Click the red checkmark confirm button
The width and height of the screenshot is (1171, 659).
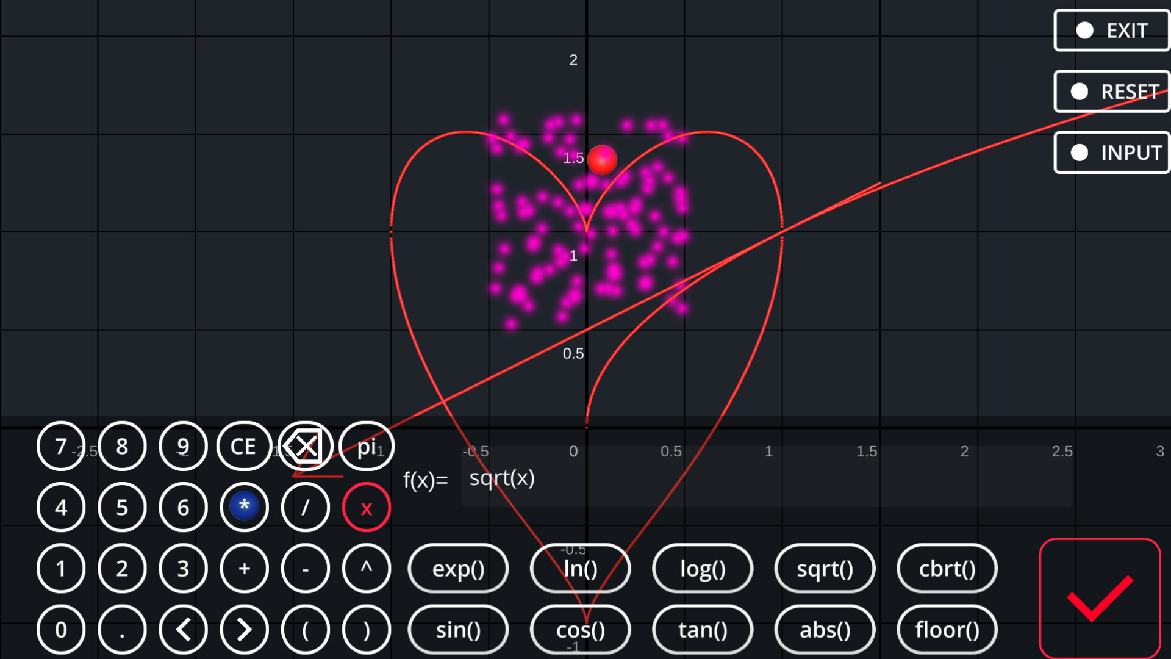1100,599
